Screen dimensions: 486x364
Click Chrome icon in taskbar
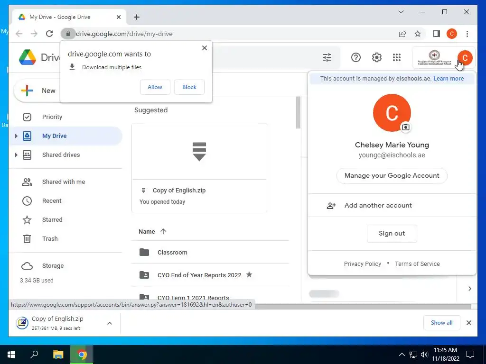tap(82, 355)
